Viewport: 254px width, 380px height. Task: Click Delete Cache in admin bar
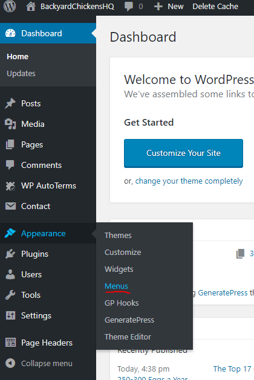(x=215, y=7)
